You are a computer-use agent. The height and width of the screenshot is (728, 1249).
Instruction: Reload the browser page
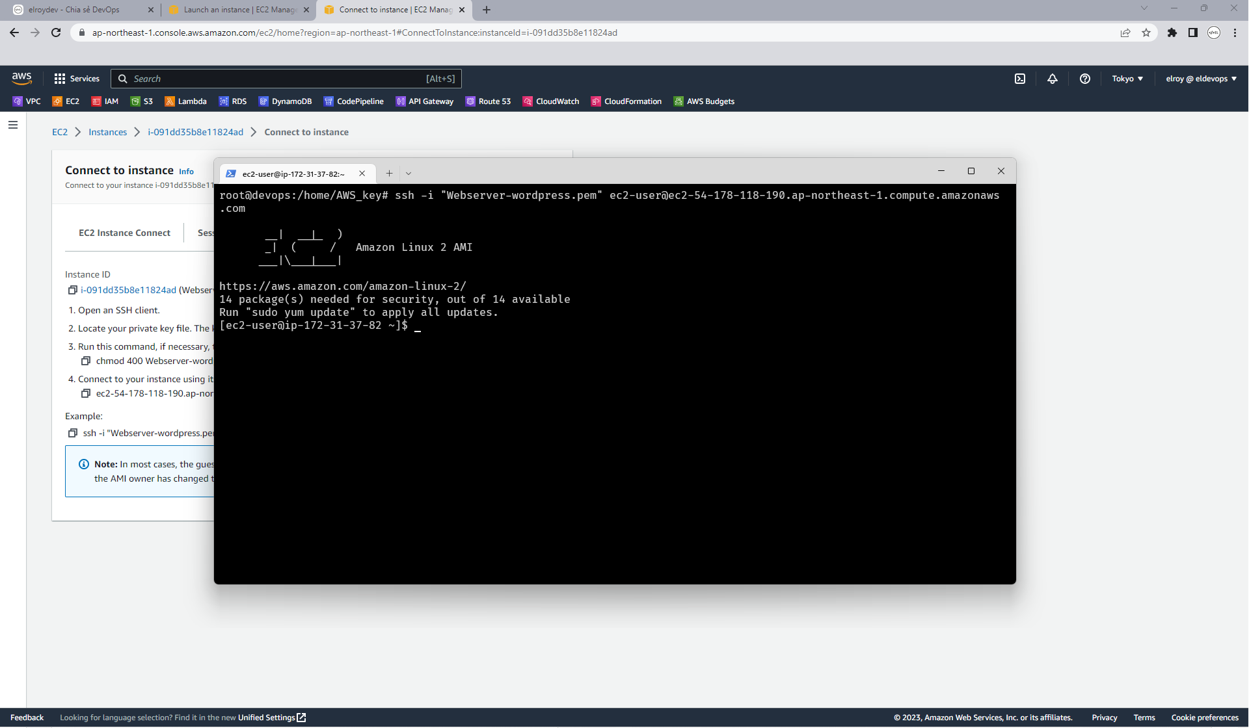[x=56, y=32]
